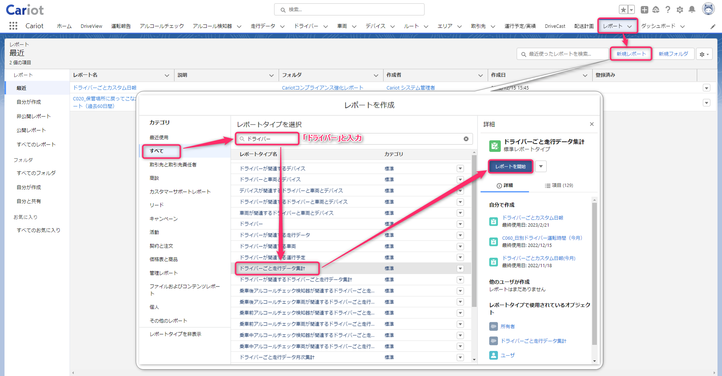Select the 取引先と取引先責任者 category
This screenshot has height=376, width=722.
[x=173, y=165]
